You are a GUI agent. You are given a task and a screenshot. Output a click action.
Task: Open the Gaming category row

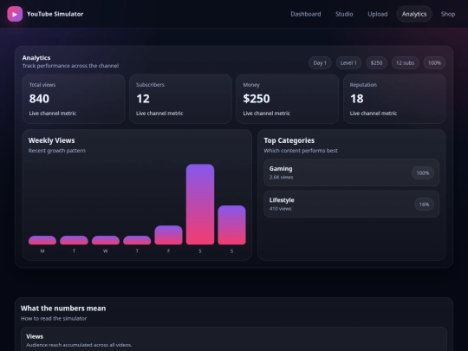[351, 172]
